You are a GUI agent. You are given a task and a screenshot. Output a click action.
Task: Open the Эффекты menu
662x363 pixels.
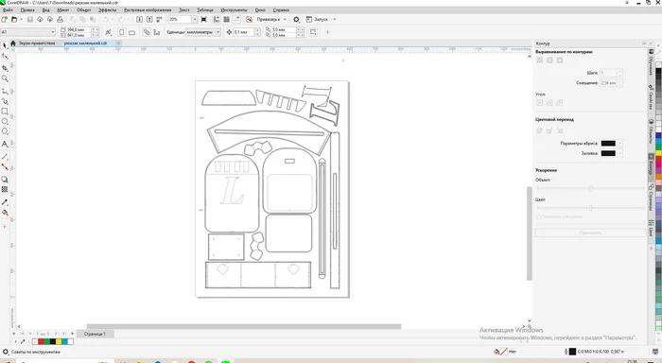(x=107, y=9)
